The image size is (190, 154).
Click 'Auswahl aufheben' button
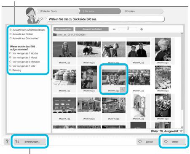(92, 29)
